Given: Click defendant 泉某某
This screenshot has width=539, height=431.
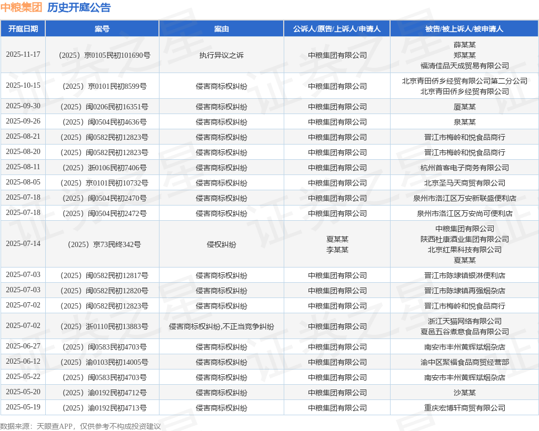Looking at the screenshot, I should pyautogui.click(x=464, y=122).
